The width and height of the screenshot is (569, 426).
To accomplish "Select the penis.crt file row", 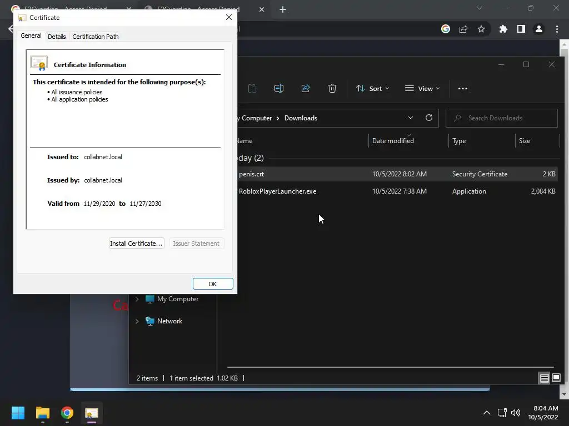I will [398, 174].
